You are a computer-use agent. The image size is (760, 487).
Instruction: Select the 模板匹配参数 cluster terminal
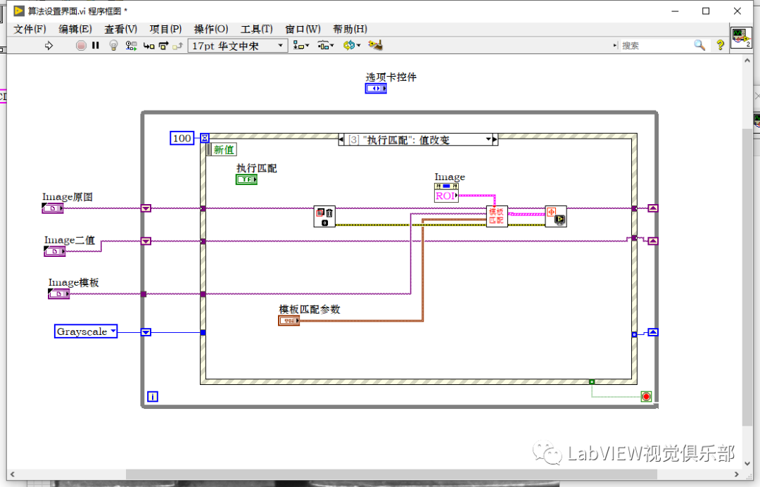coord(289,320)
